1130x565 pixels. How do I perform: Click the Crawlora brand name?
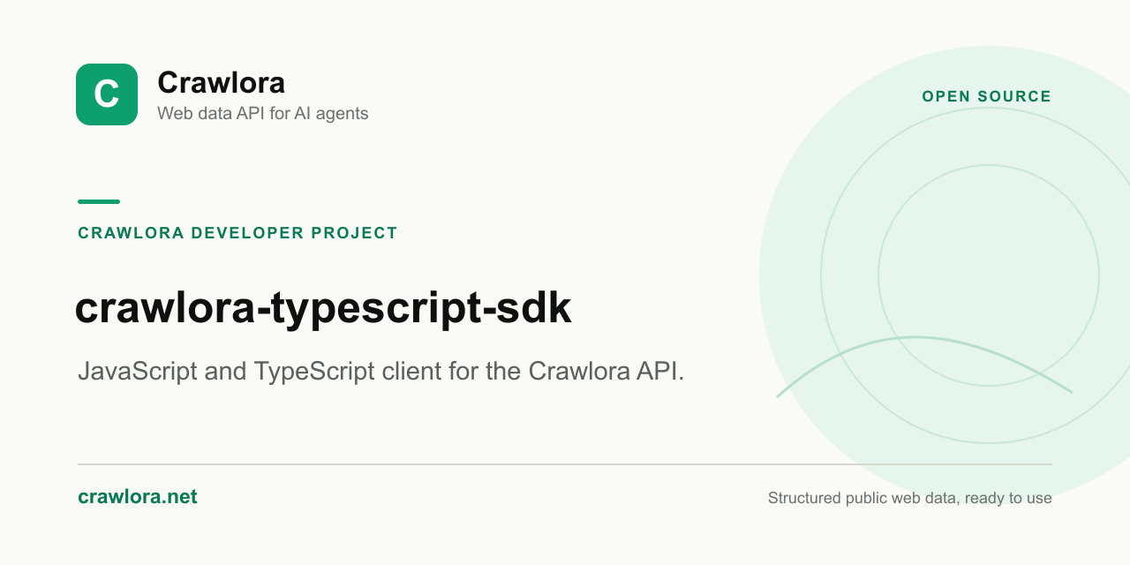(221, 82)
